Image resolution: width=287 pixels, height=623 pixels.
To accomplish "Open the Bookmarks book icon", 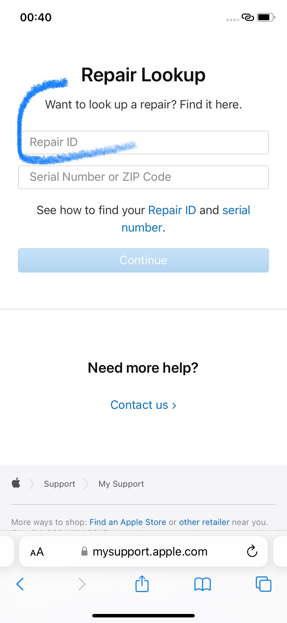I will tap(203, 584).
